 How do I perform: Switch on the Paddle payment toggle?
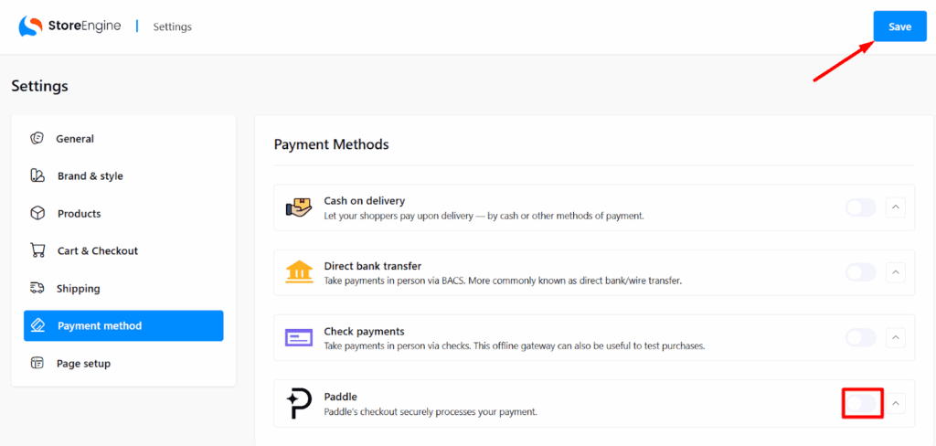coord(862,403)
